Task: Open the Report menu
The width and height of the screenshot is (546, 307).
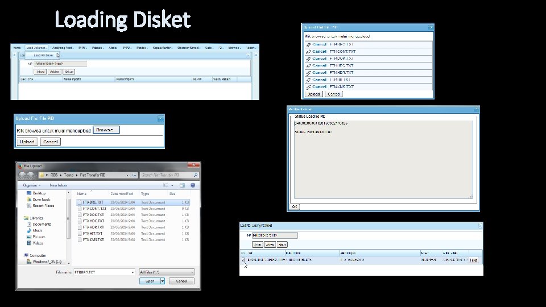Action: [x=251, y=48]
